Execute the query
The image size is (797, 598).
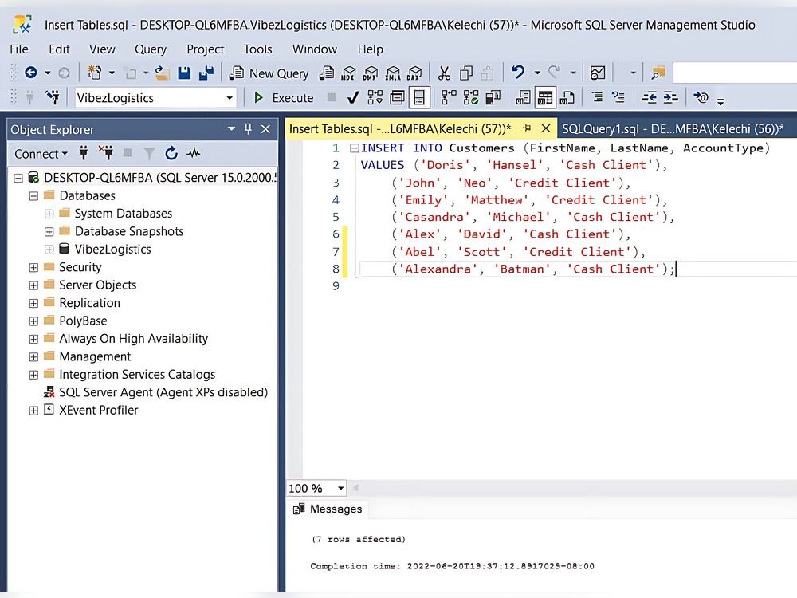pyautogui.click(x=284, y=97)
